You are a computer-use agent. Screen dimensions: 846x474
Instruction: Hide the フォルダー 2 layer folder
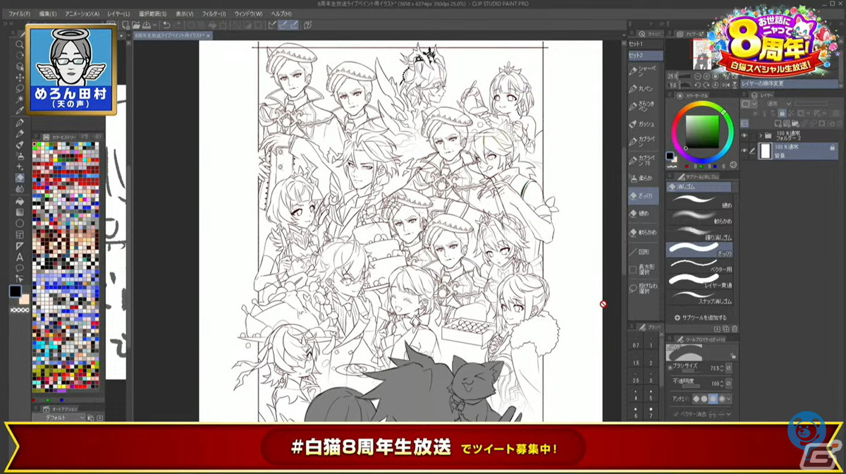pyautogui.click(x=744, y=135)
